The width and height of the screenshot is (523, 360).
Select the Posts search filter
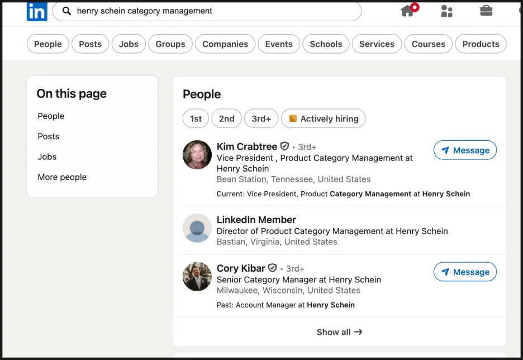pyautogui.click(x=91, y=44)
